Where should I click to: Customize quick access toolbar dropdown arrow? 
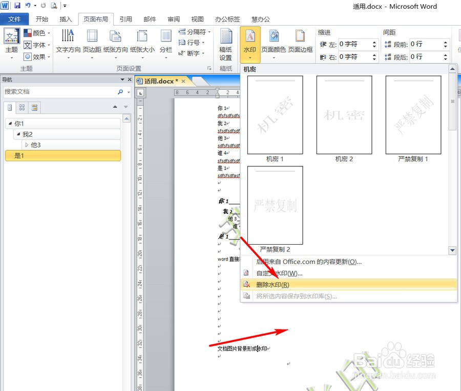pos(65,6)
